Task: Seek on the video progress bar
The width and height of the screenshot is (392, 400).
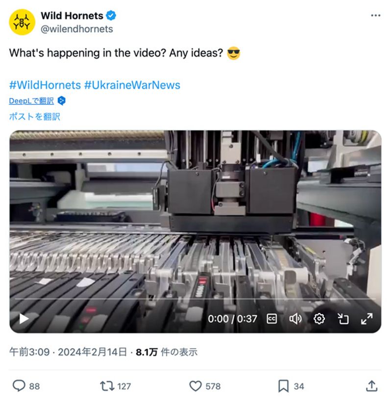Action: pos(195,299)
